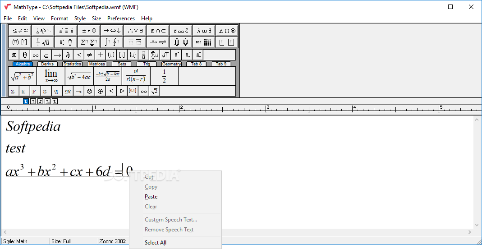Open the Preferences menu
Viewport: 482px width, 249px height.
coord(121,18)
